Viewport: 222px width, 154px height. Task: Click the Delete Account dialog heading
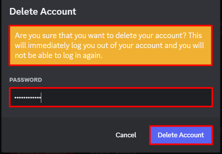43,12
